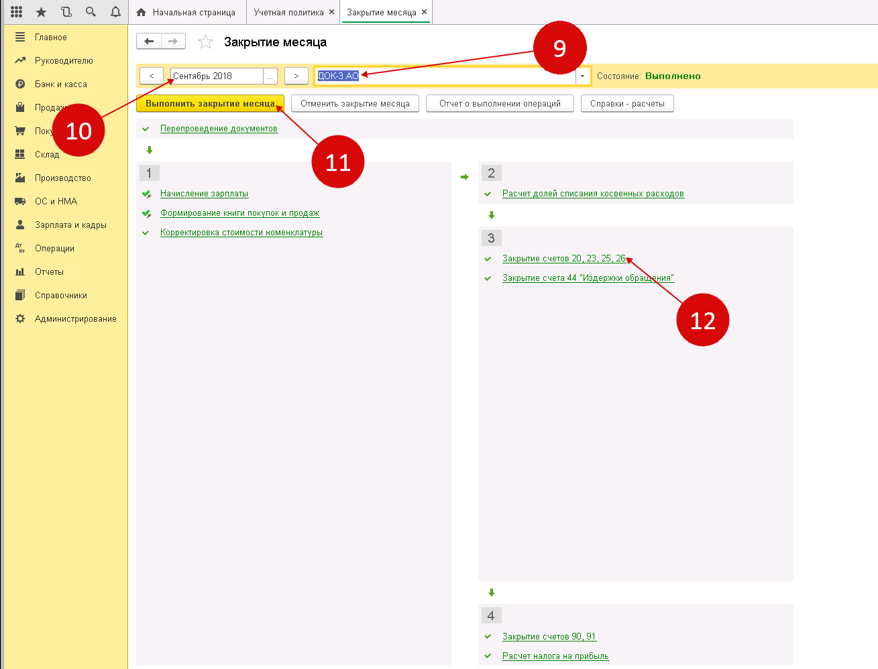Open the sections menu grid icon
The height and width of the screenshot is (669, 878).
pos(17,12)
